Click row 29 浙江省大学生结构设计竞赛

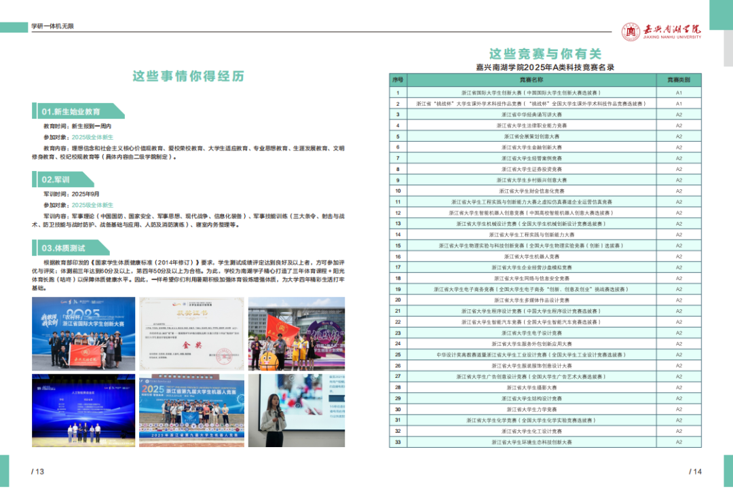[x=545, y=398]
